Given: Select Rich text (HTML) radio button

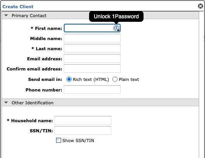Looking at the screenshot, I should pyautogui.click(x=69, y=79).
